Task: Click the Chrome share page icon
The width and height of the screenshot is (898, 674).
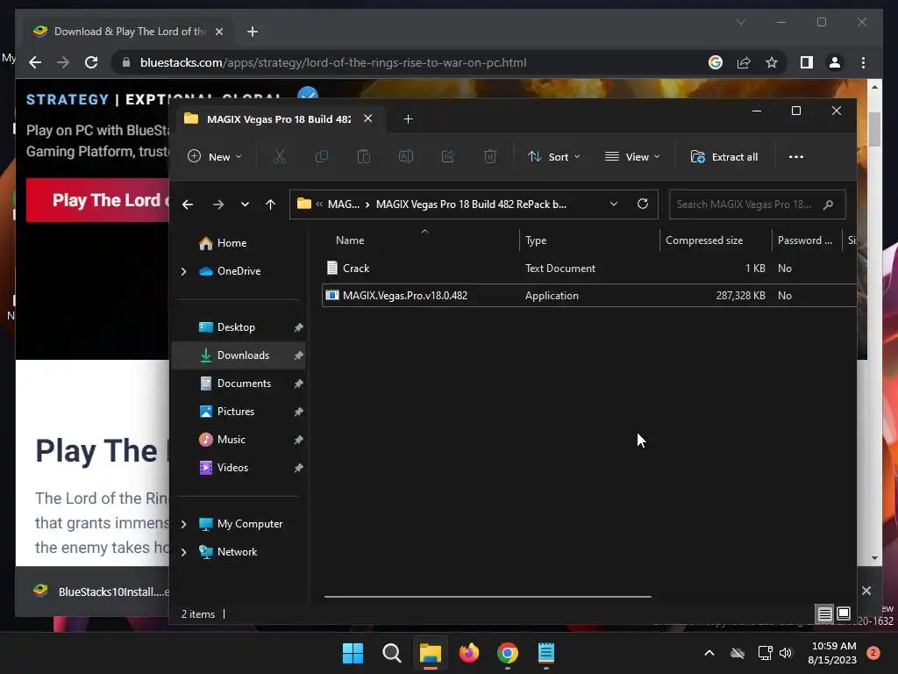Action: click(x=744, y=62)
